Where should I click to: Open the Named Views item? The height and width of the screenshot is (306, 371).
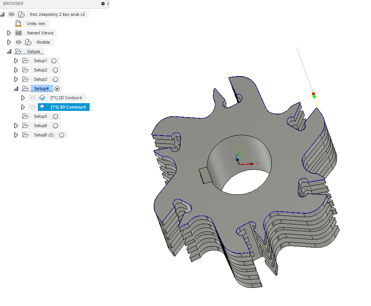coord(40,33)
